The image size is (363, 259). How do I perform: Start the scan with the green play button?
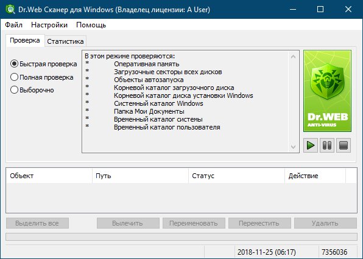[311, 145]
